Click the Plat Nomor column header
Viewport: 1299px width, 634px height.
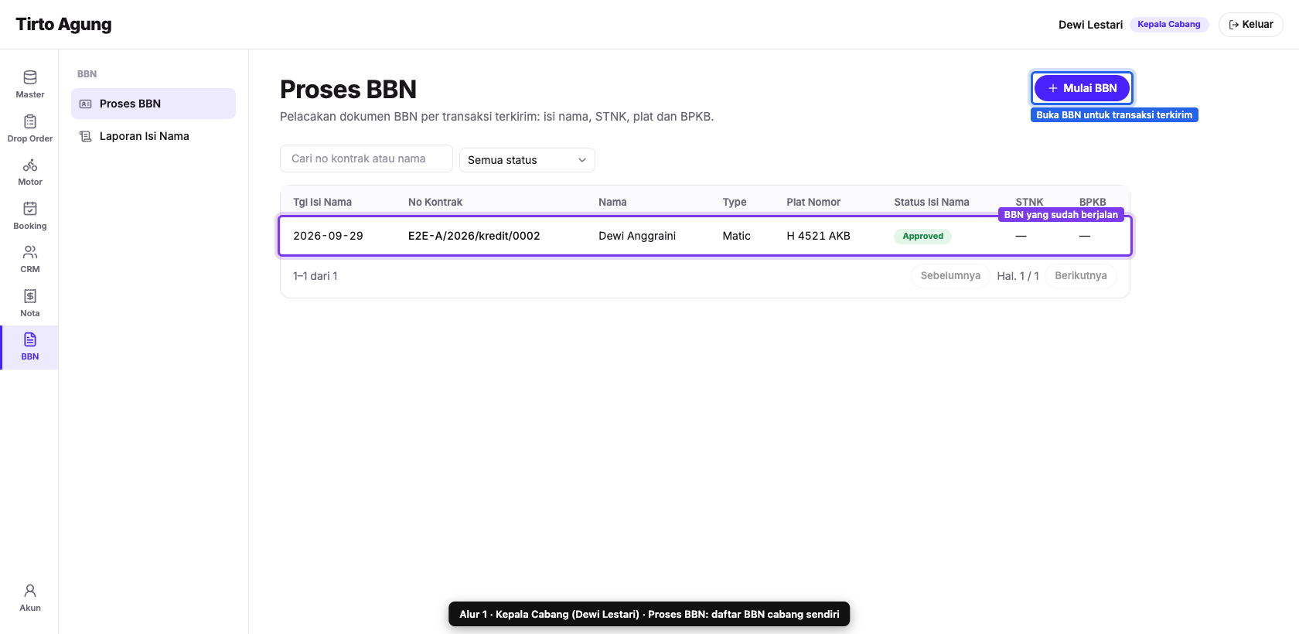click(x=813, y=202)
